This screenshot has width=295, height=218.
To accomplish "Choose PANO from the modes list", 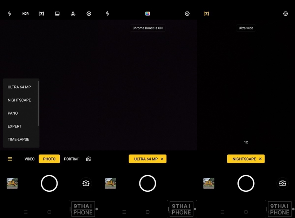I will tap(13, 113).
